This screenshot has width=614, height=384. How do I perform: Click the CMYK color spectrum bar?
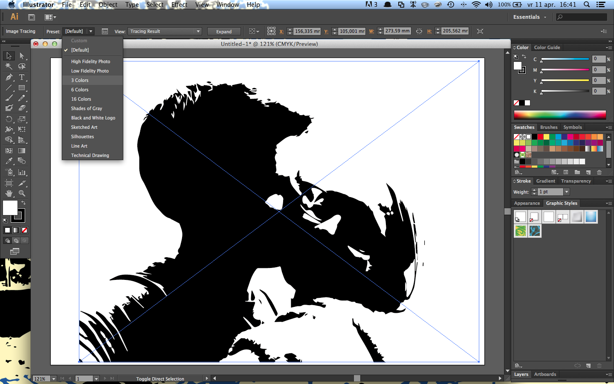pos(560,114)
